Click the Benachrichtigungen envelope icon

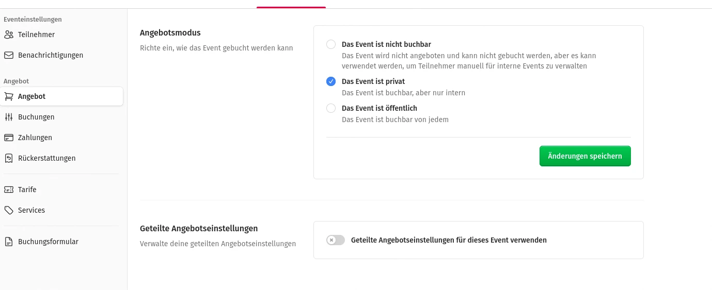point(9,55)
